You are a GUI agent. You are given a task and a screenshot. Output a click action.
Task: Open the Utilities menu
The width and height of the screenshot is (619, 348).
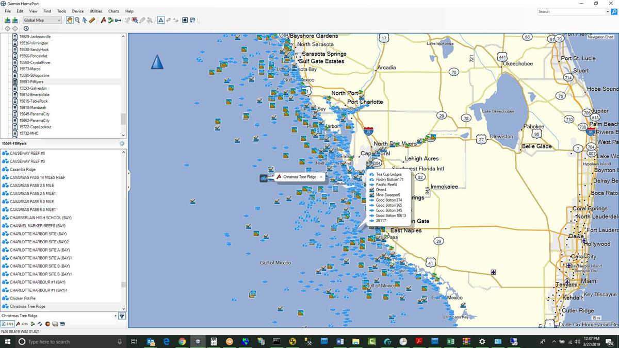point(96,11)
